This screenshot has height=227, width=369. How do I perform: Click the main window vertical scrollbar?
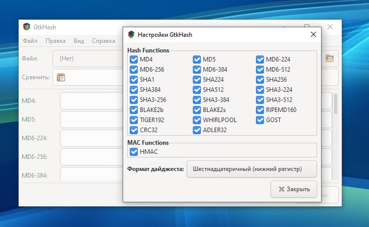click(x=335, y=103)
